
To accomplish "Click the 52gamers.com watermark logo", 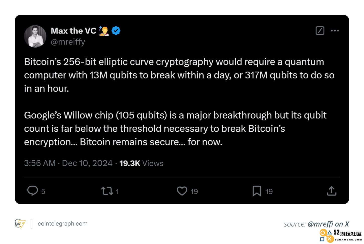I will 341,236.
